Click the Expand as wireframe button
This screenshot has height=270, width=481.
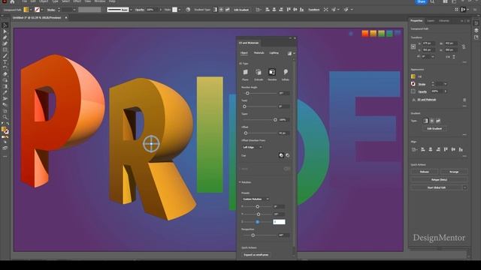click(256, 255)
